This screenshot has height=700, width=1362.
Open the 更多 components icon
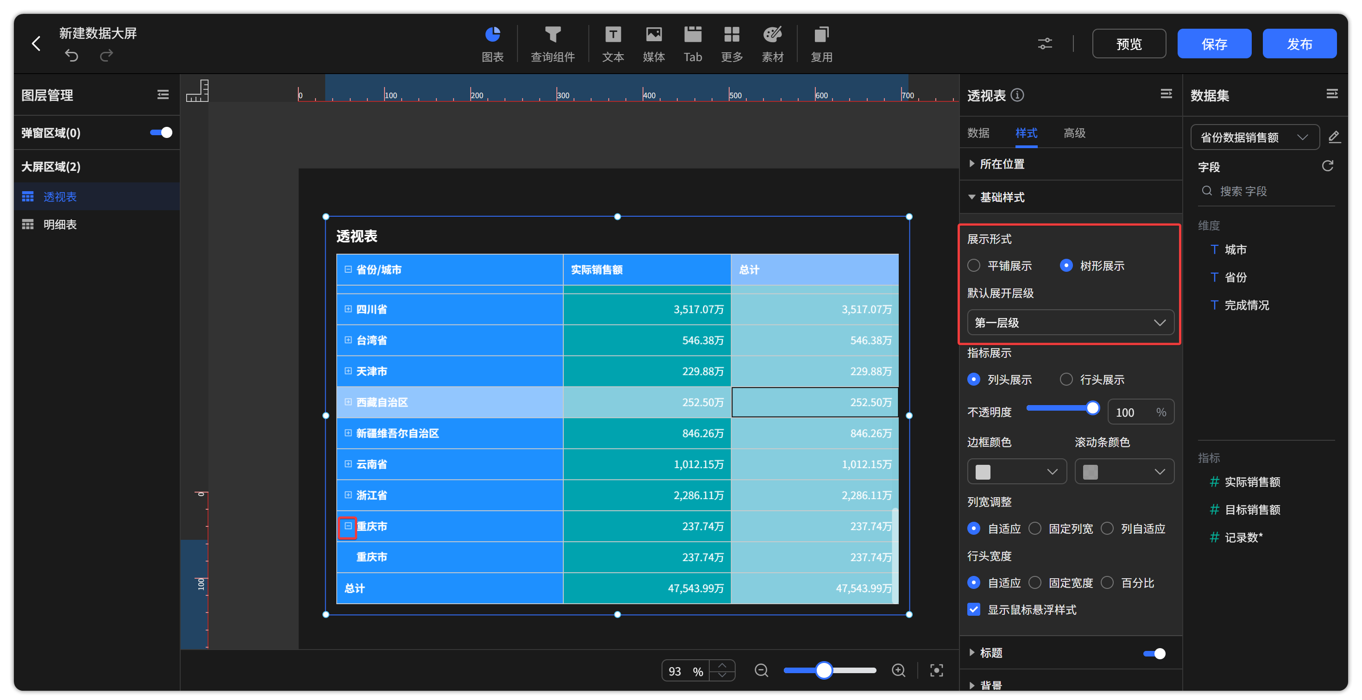732,44
